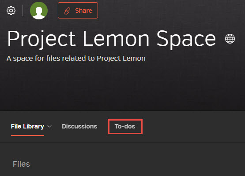Click the red underline below File Library
245x176 pixels.
pos(27,136)
